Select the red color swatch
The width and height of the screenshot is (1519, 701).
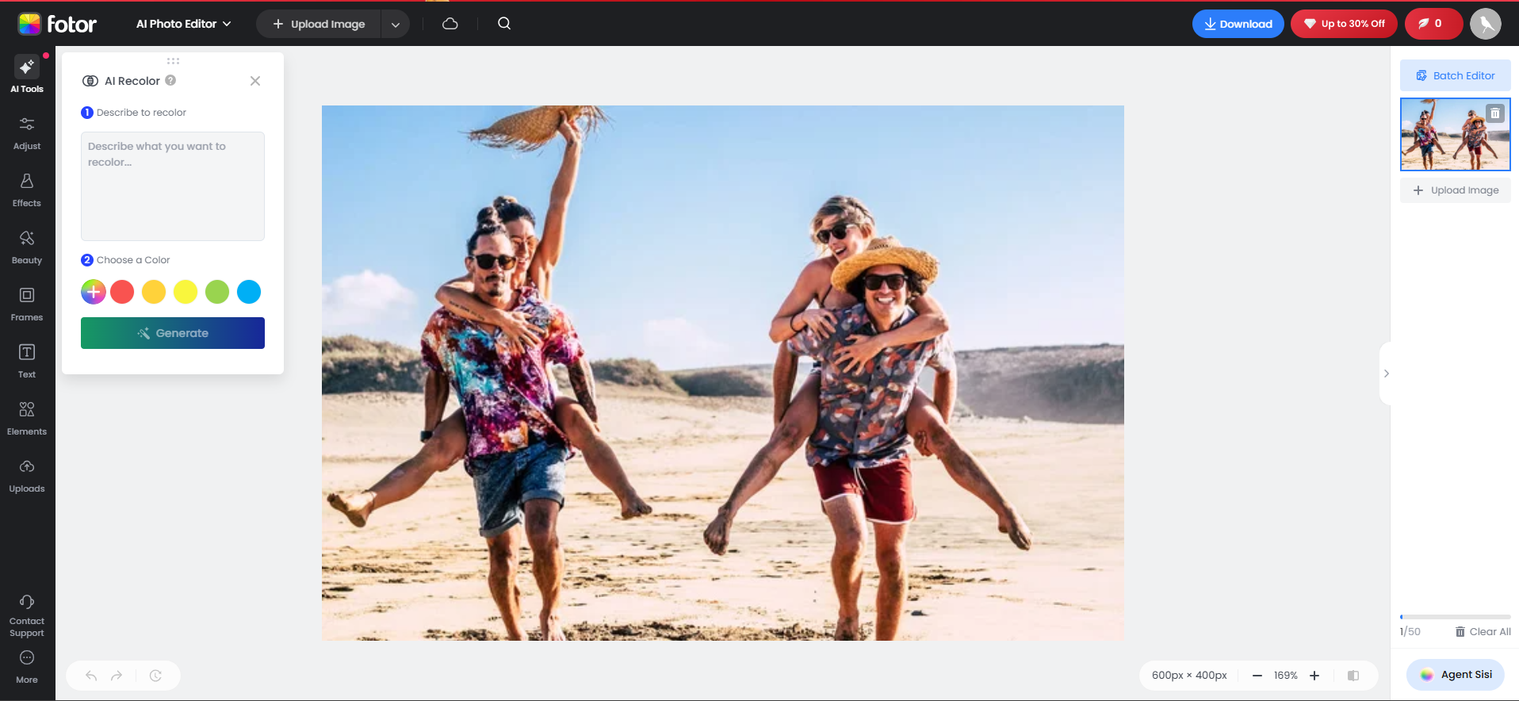point(122,292)
